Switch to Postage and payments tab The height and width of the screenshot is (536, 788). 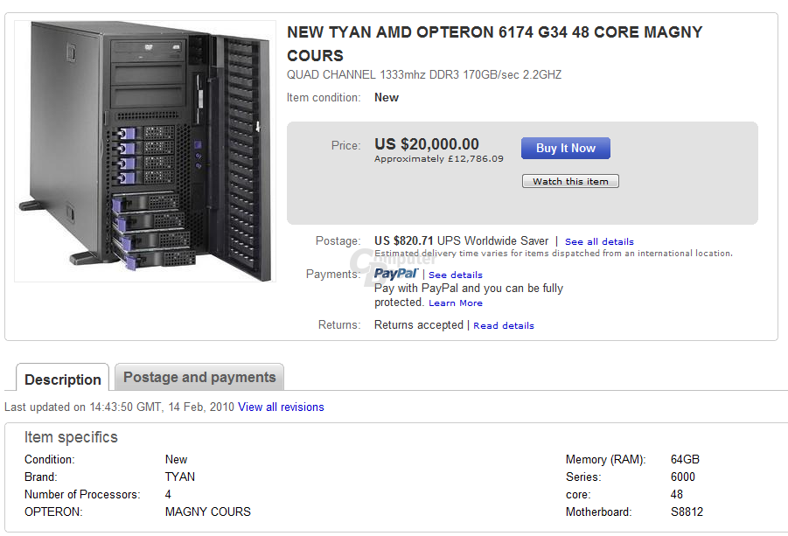click(199, 377)
